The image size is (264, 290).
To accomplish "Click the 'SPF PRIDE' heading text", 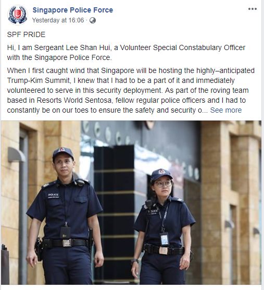I will 26,34.
